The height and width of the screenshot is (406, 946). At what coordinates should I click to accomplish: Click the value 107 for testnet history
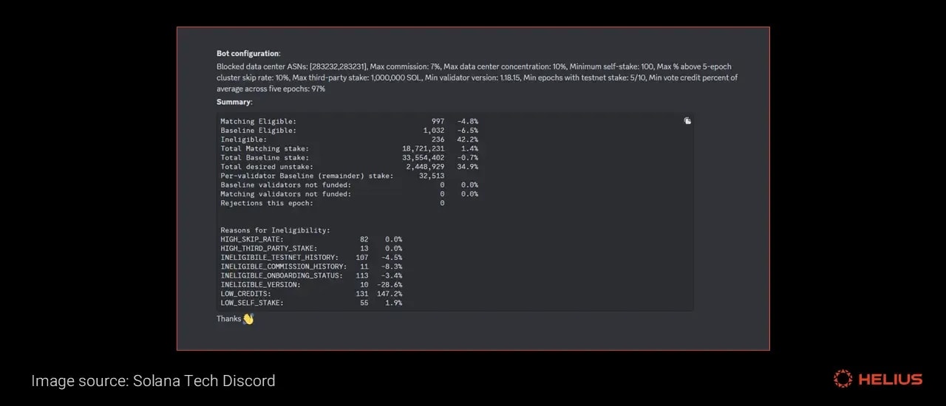362,258
